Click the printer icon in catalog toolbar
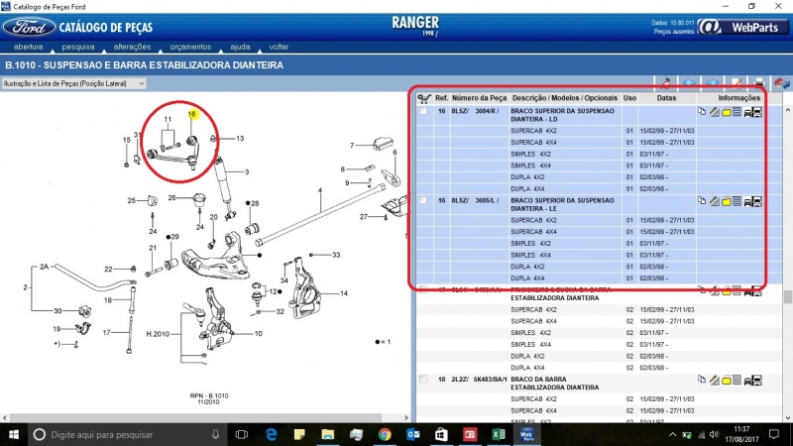Image resolution: width=793 pixels, height=446 pixels. (759, 82)
